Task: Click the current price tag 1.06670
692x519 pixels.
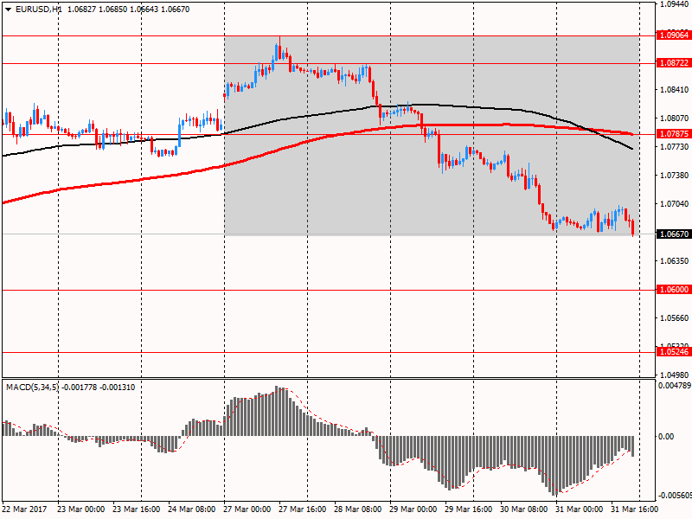Action: [x=673, y=234]
